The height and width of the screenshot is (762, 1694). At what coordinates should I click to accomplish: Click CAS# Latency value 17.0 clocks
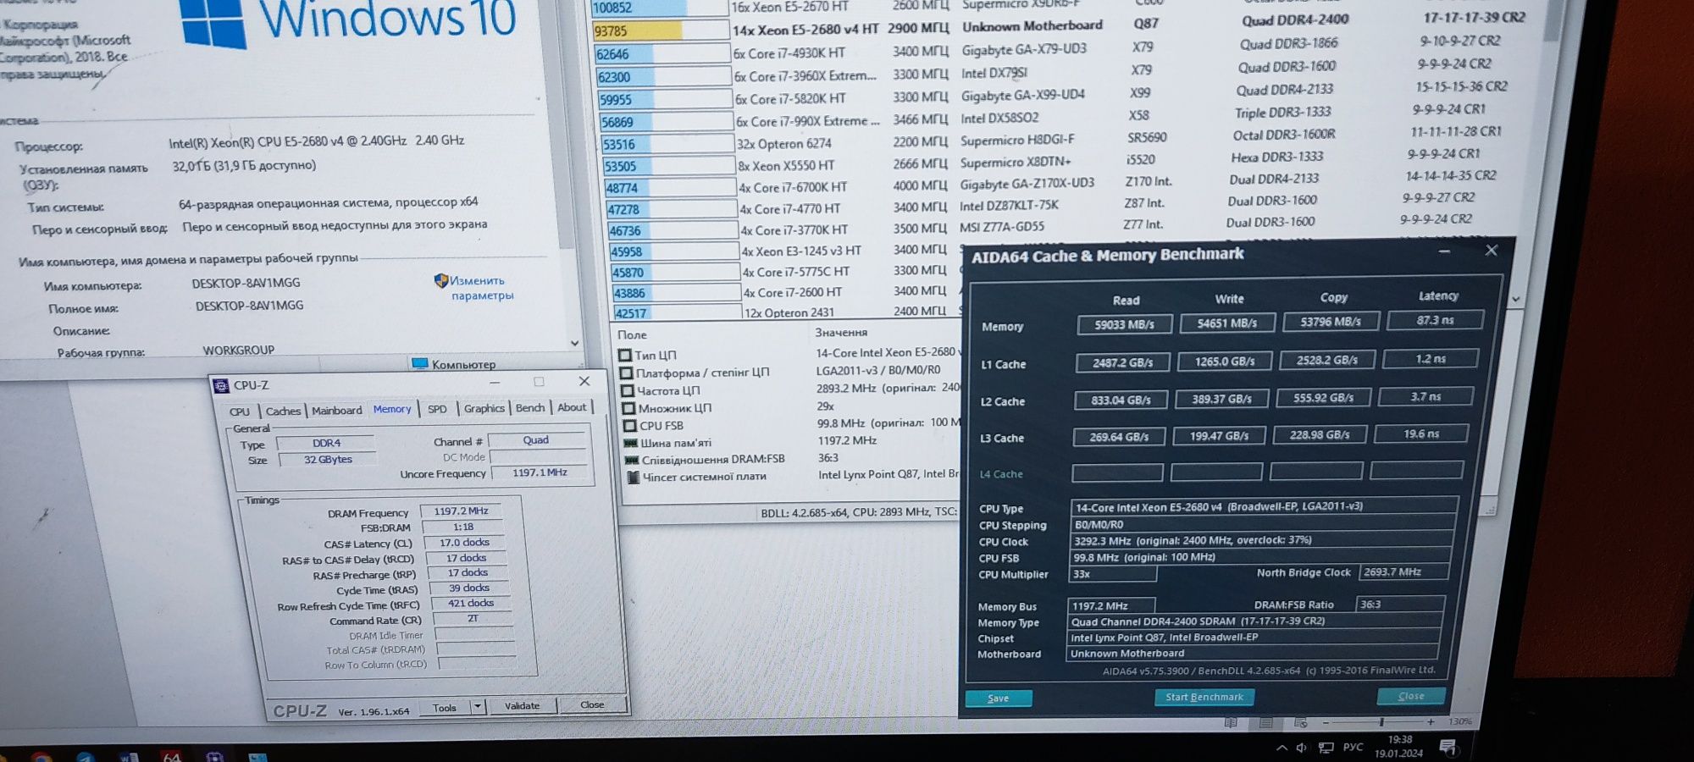pos(463,543)
